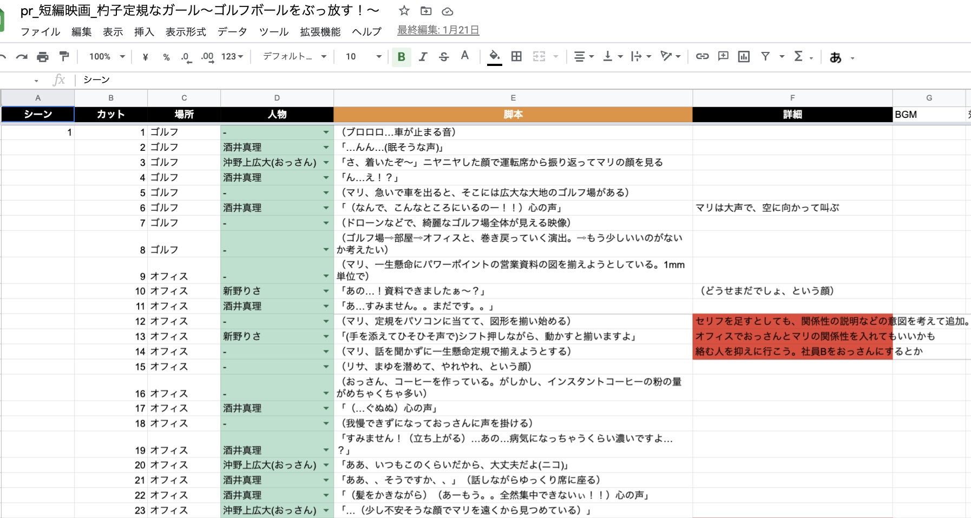
Task: Toggle strikethrough formatting
Action: (x=444, y=57)
